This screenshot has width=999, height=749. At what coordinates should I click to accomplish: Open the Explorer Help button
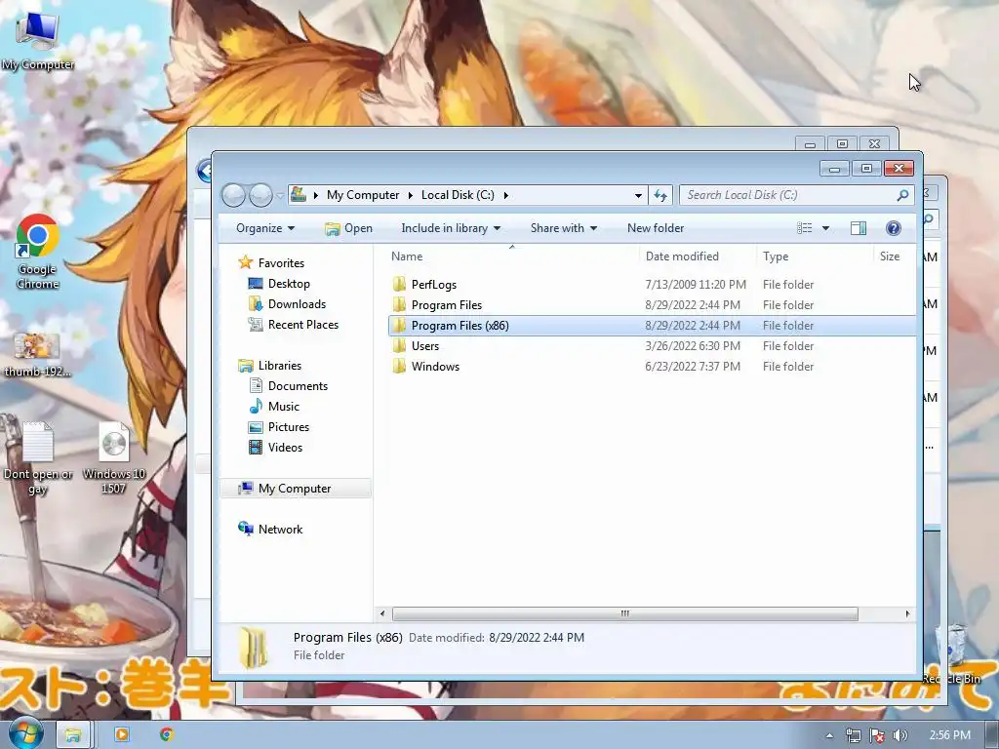click(894, 228)
